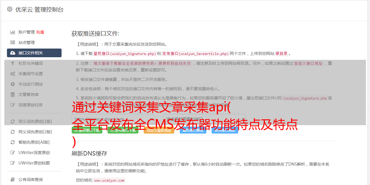Screen dimensions: 370x185
Task: Click the 同义词伪原创[1版] refresh icon
Action: [13, 121]
